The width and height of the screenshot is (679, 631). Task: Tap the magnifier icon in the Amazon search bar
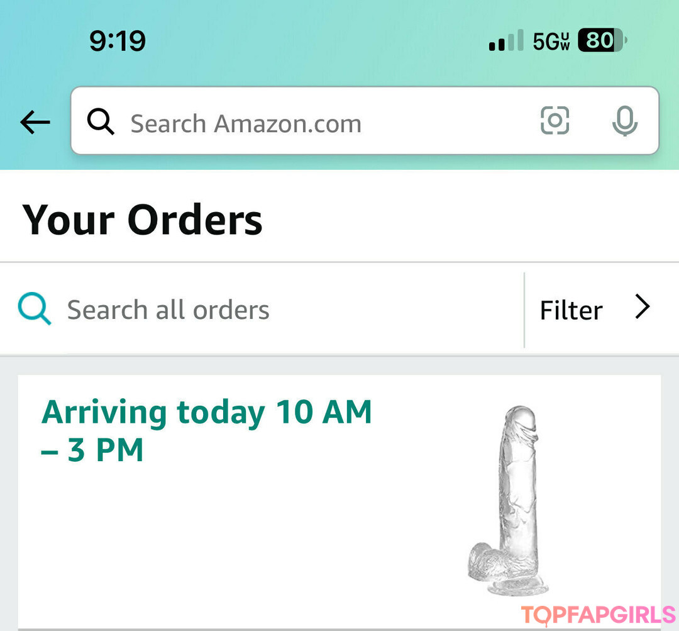pyautogui.click(x=101, y=121)
